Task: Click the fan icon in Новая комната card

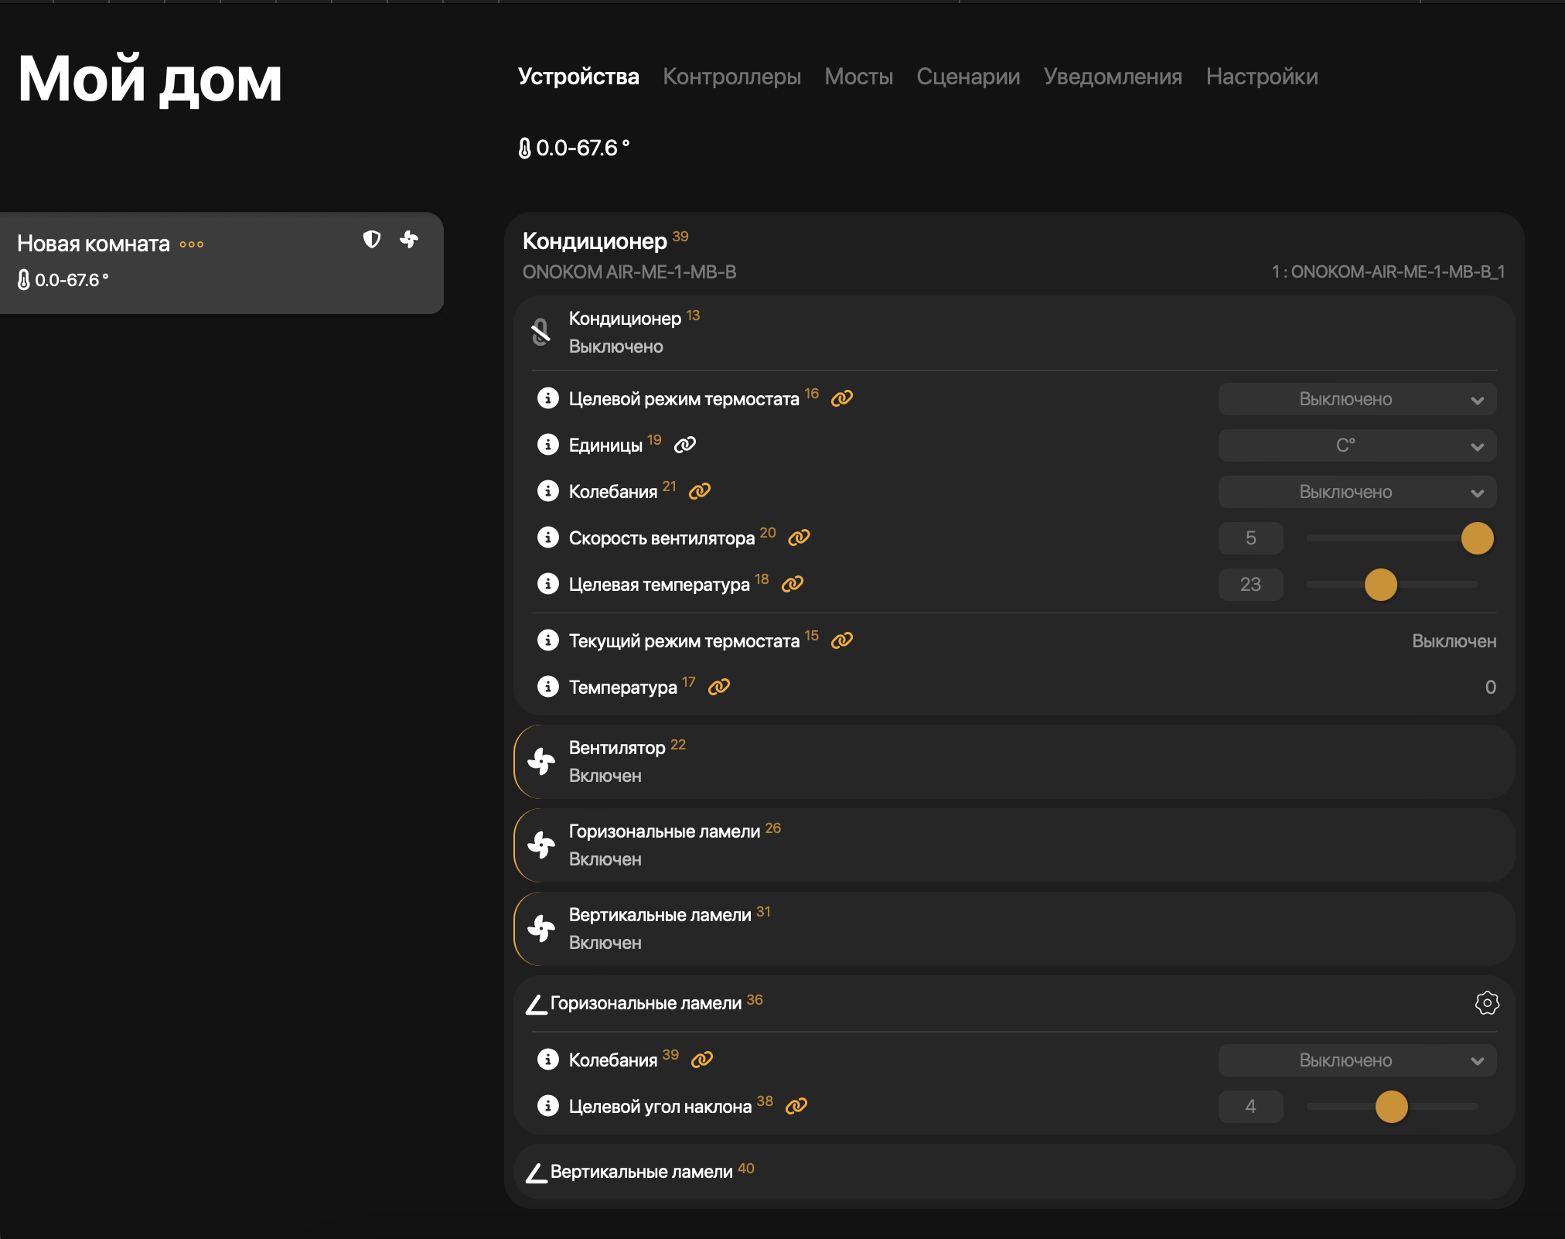Action: coord(409,240)
